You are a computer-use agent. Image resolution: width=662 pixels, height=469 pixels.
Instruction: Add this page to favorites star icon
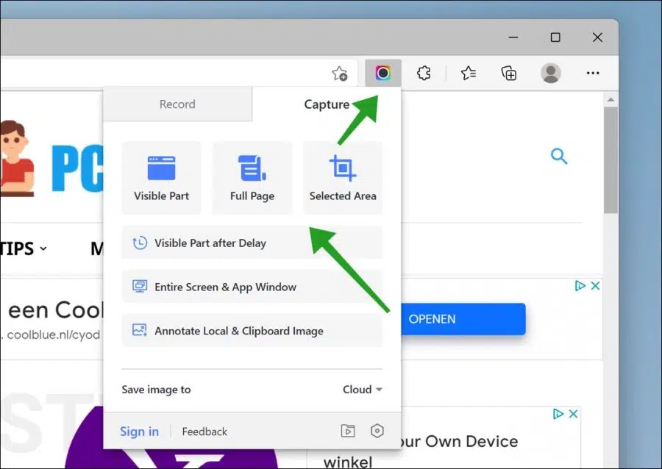339,74
